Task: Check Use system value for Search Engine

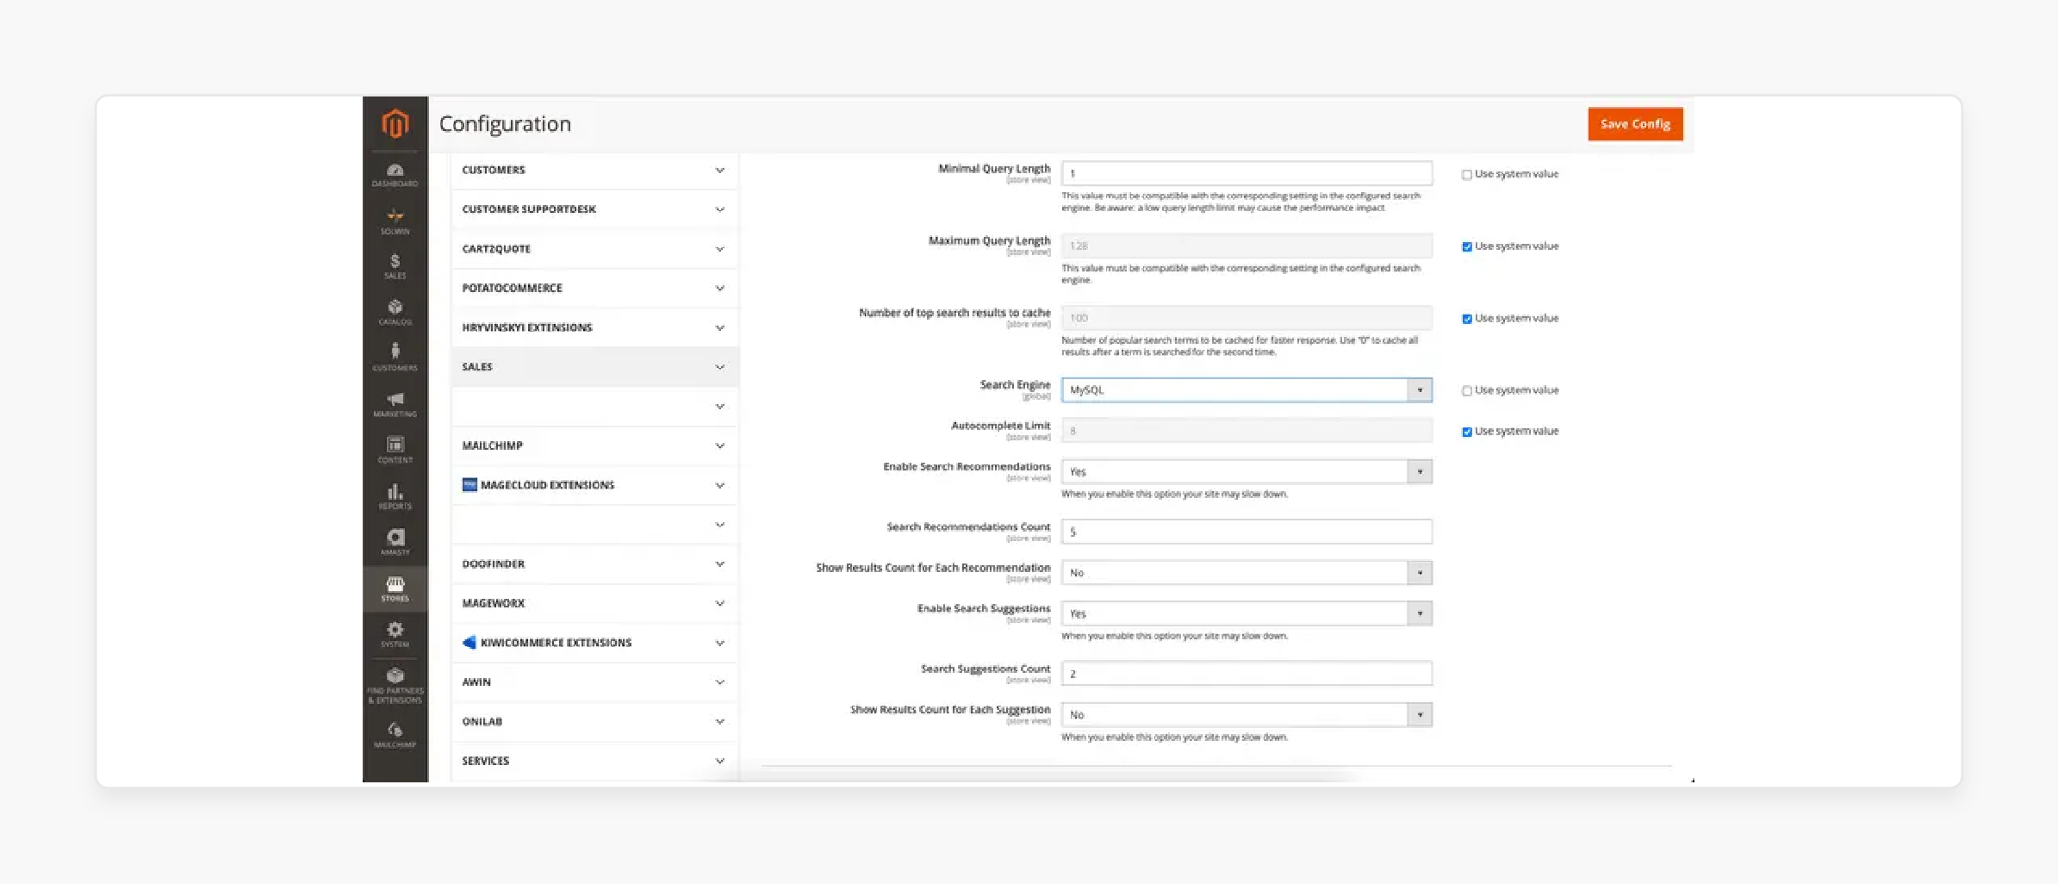Action: pyautogui.click(x=1467, y=391)
